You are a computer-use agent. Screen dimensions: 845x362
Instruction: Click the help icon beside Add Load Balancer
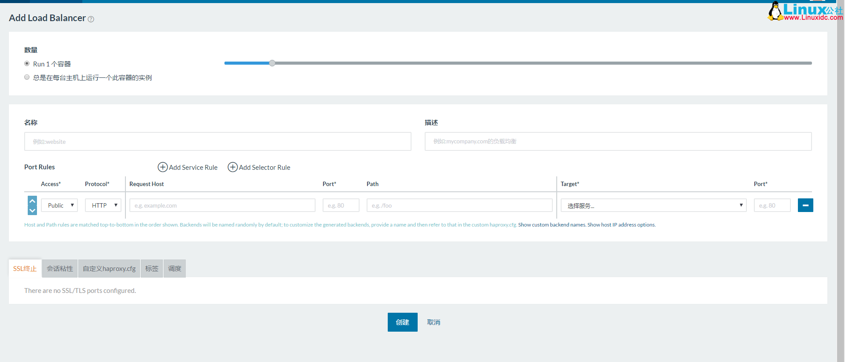click(91, 19)
